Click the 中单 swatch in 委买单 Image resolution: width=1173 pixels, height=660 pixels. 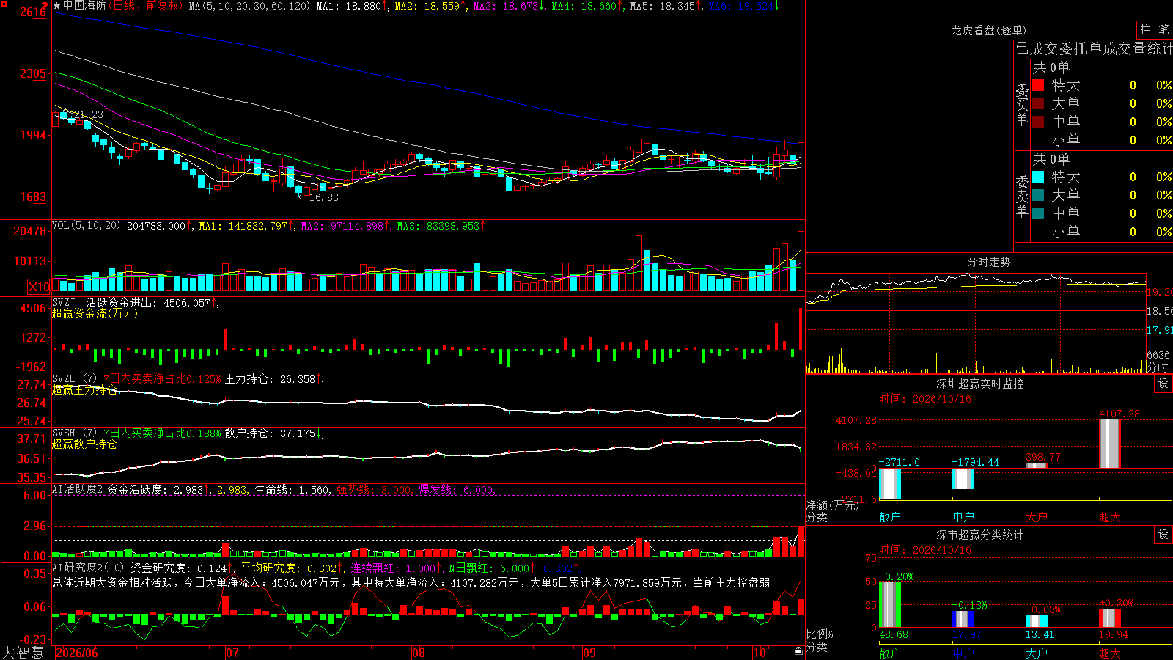coord(1038,122)
